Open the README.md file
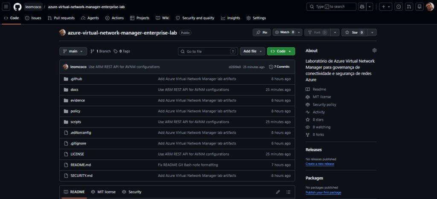 [81, 165]
